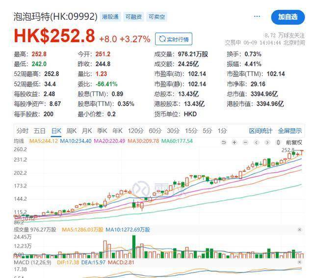The width and height of the screenshot is (314, 278).
Task: Switch to the 30分 interval tab
Action: (173, 131)
